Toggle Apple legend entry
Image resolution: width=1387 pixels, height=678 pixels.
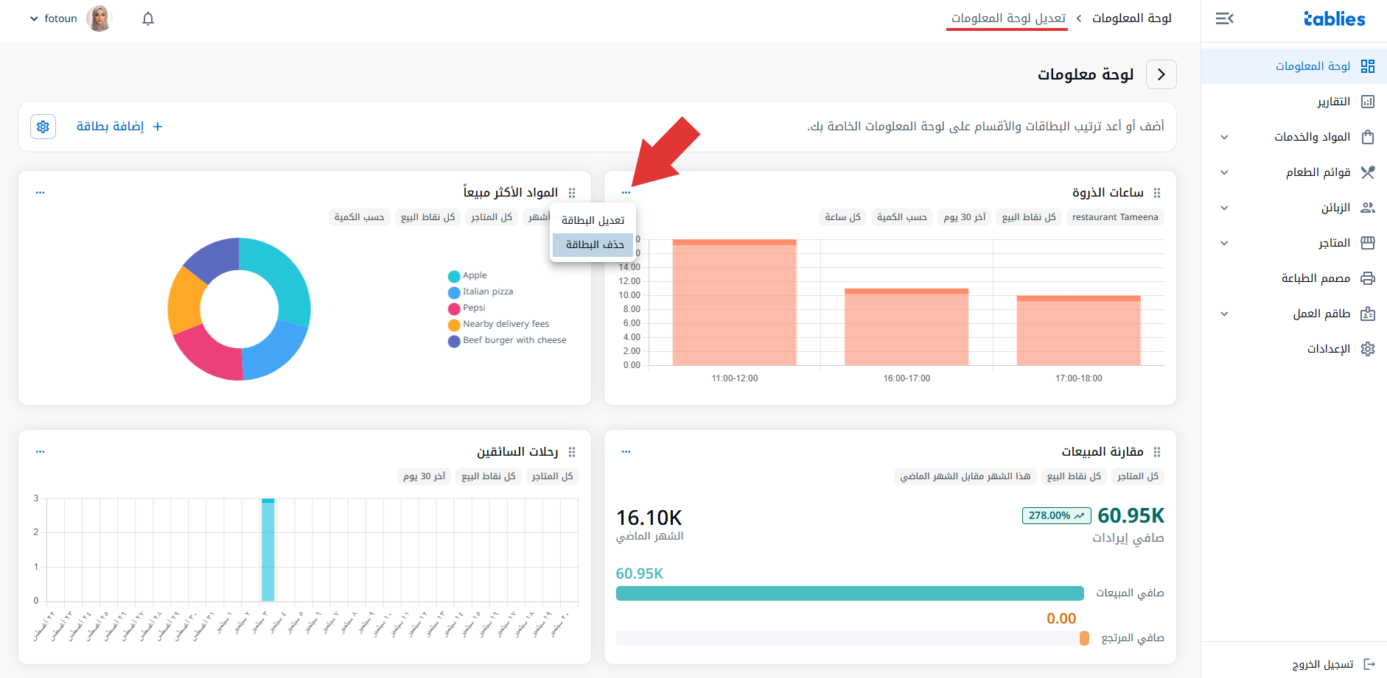(x=467, y=275)
